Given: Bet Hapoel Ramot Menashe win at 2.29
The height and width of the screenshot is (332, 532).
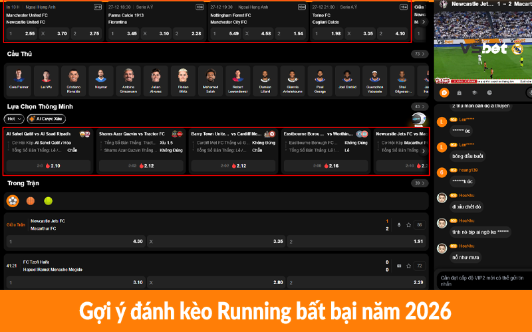Looking at the screenshot, I should pyautogui.click(x=356, y=283).
